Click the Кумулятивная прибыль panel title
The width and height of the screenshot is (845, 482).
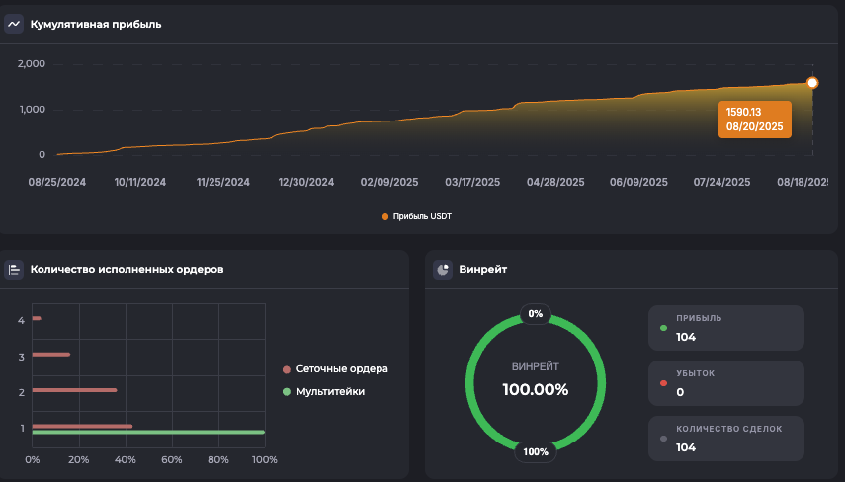coord(96,24)
